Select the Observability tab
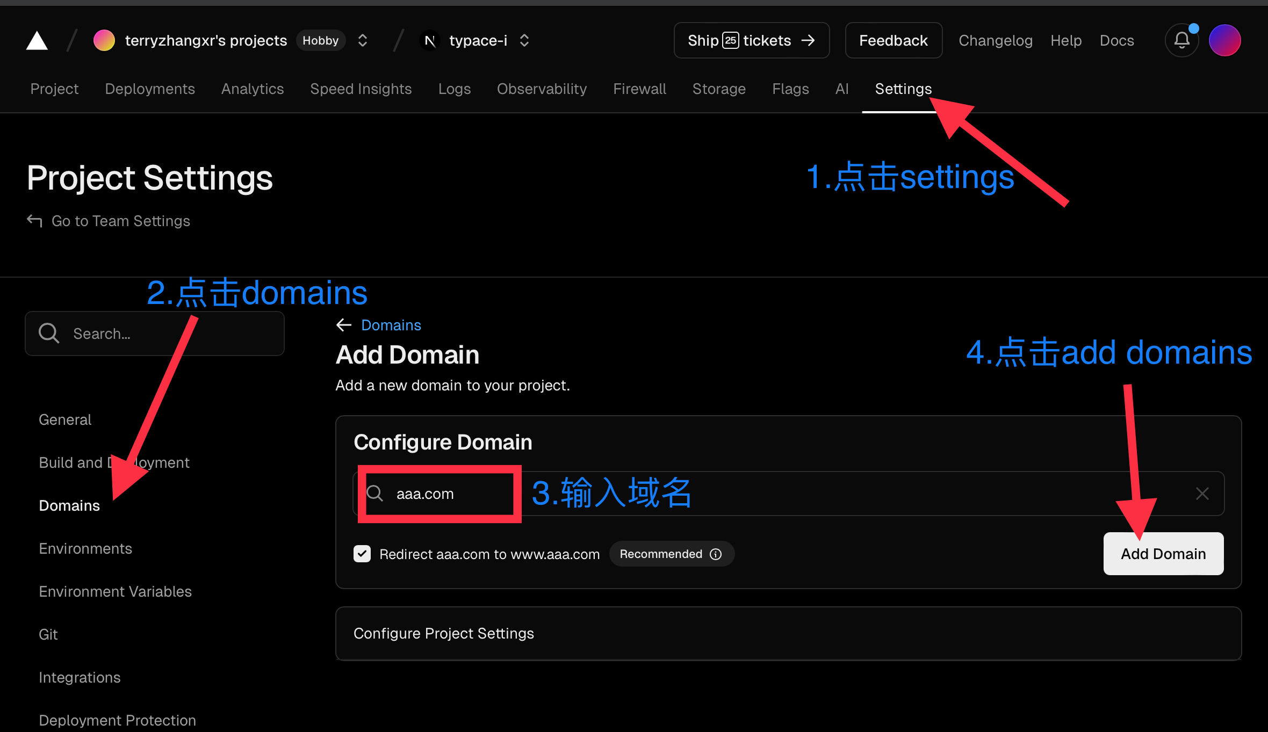The height and width of the screenshot is (732, 1268). [x=542, y=89]
